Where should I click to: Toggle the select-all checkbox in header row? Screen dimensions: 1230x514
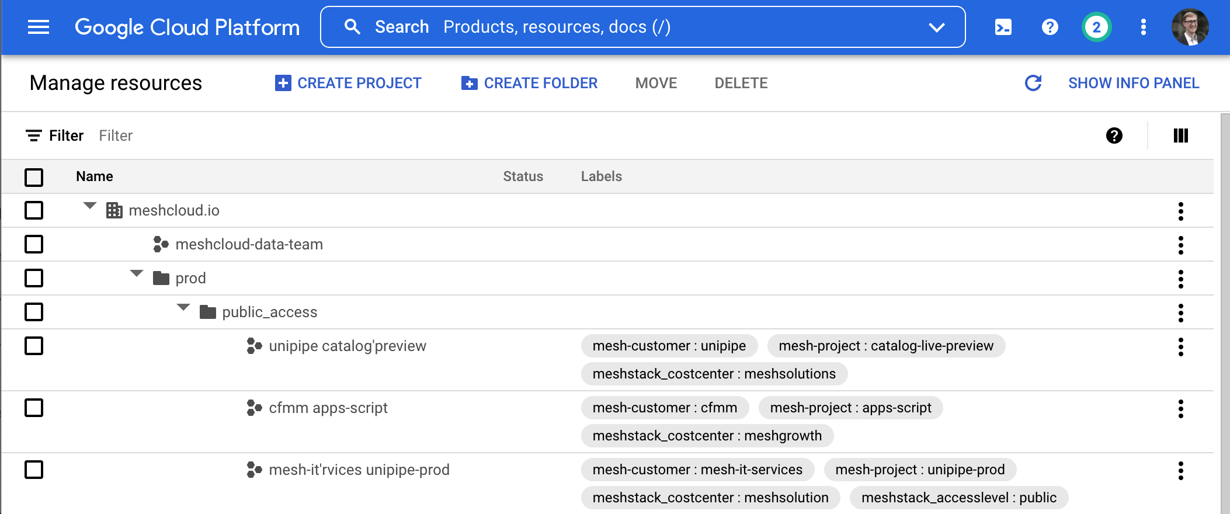pyautogui.click(x=34, y=177)
